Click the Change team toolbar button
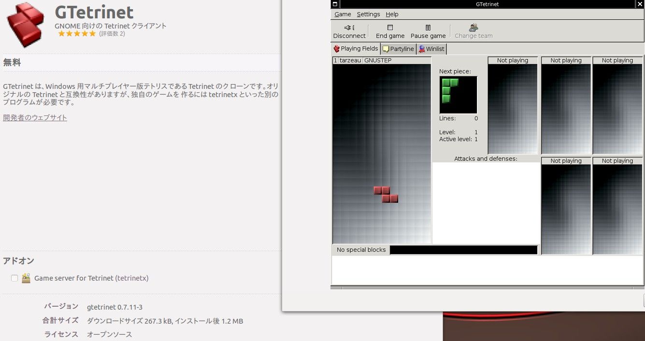Viewport: 645px width, 341px height. pyautogui.click(x=473, y=31)
